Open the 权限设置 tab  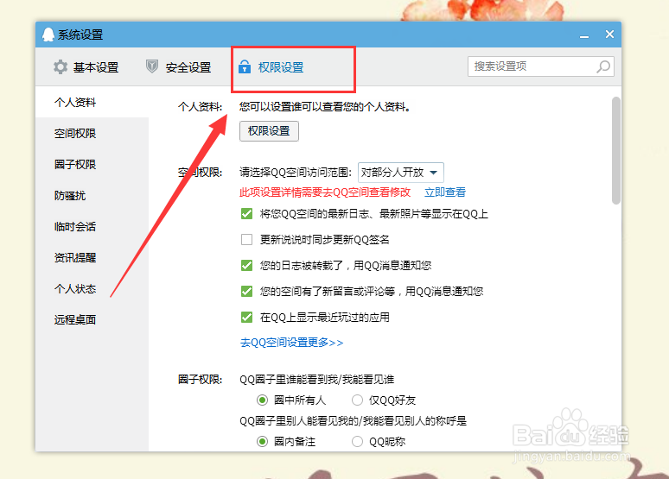point(271,67)
